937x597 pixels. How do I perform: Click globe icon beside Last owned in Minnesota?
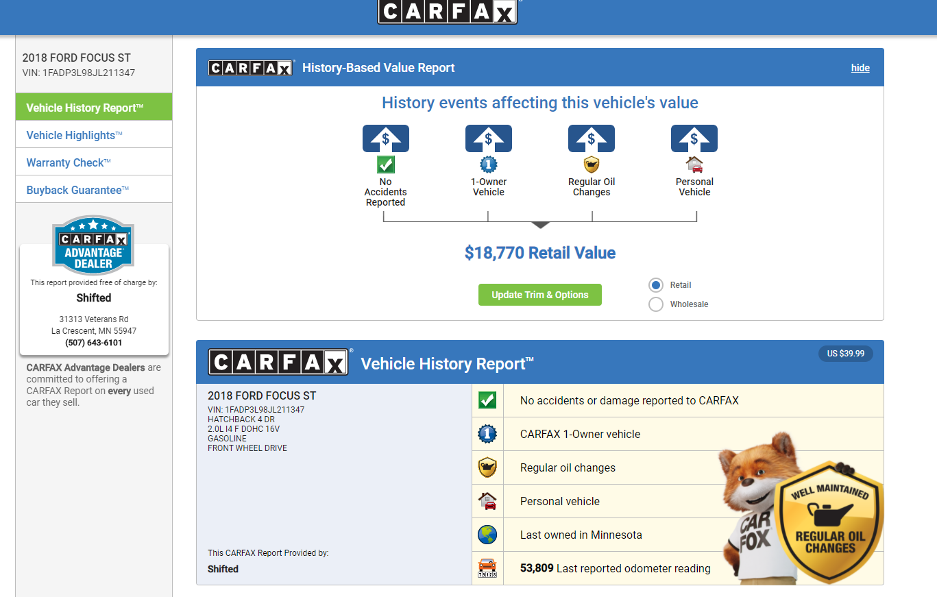coord(487,535)
